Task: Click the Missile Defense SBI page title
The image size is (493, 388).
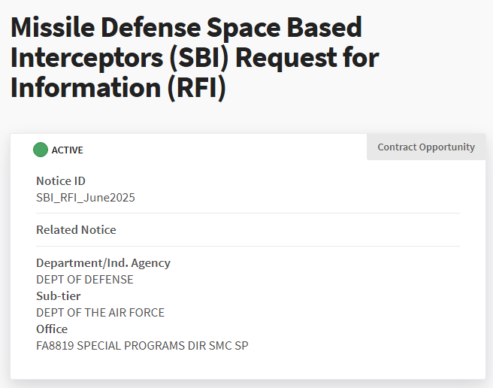Action: [x=195, y=58]
